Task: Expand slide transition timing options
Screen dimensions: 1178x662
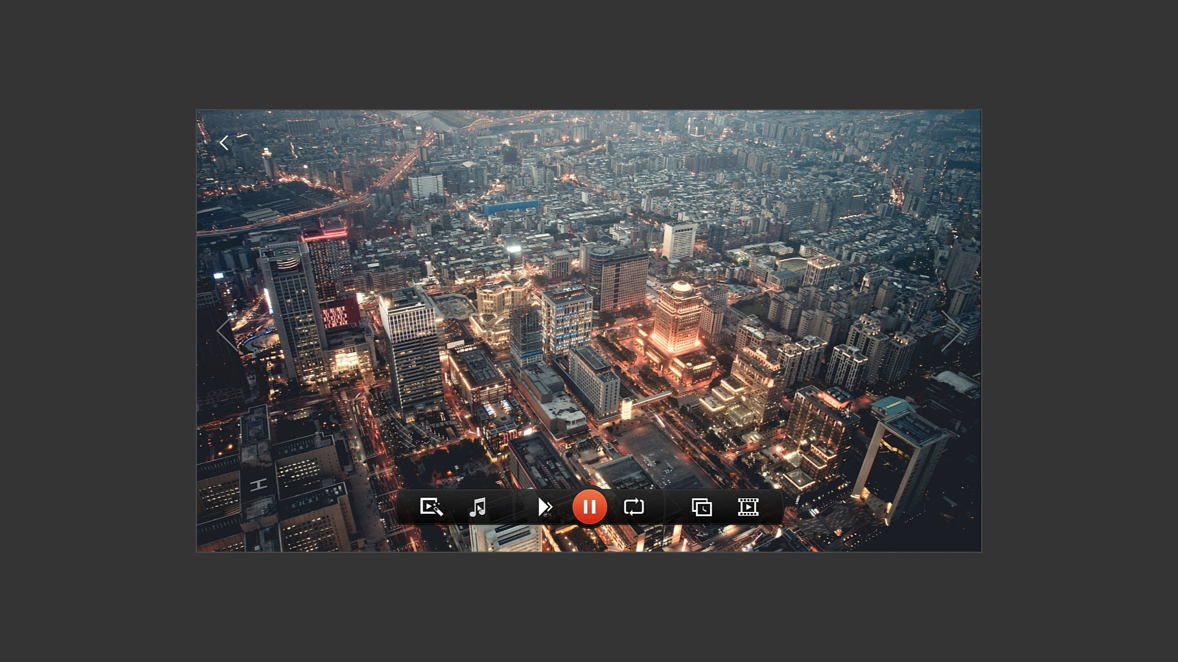Action: 701,507
